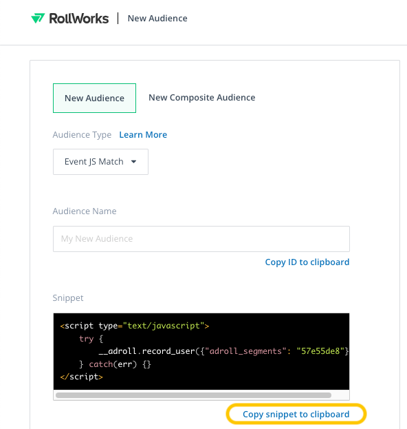
Task: Click the catch(err) code line
Action: coord(115,364)
